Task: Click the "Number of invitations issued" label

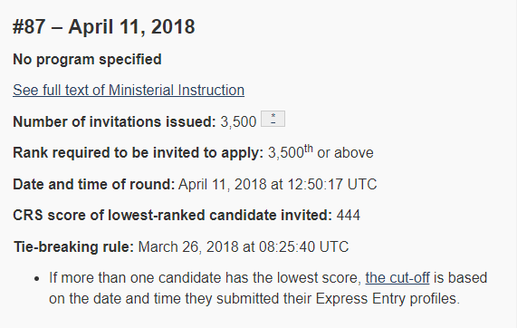Action: click(114, 121)
